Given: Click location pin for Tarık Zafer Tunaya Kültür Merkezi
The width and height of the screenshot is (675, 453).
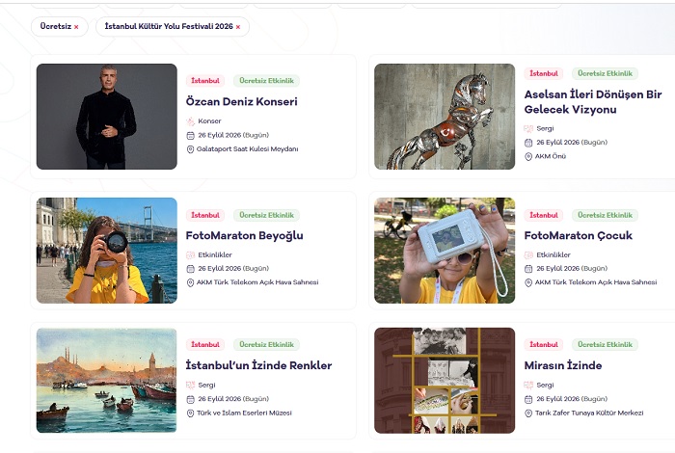Looking at the screenshot, I should (x=528, y=413).
